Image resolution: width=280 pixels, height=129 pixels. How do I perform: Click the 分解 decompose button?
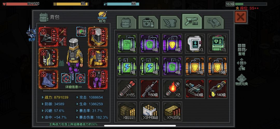tap(241, 64)
